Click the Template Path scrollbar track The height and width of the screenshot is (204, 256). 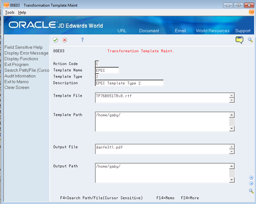pos(232,122)
